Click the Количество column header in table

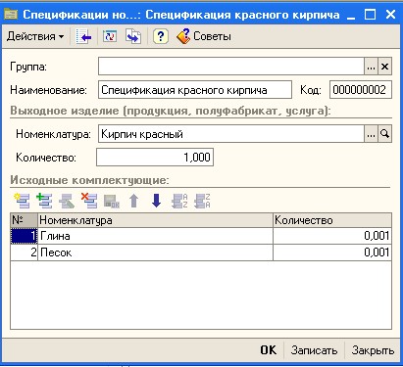[x=332, y=220]
